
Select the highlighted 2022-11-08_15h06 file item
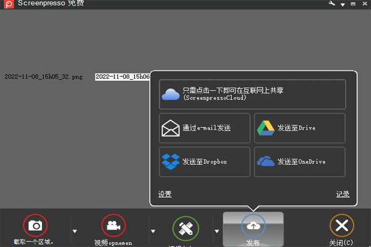click(x=122, y=77)
